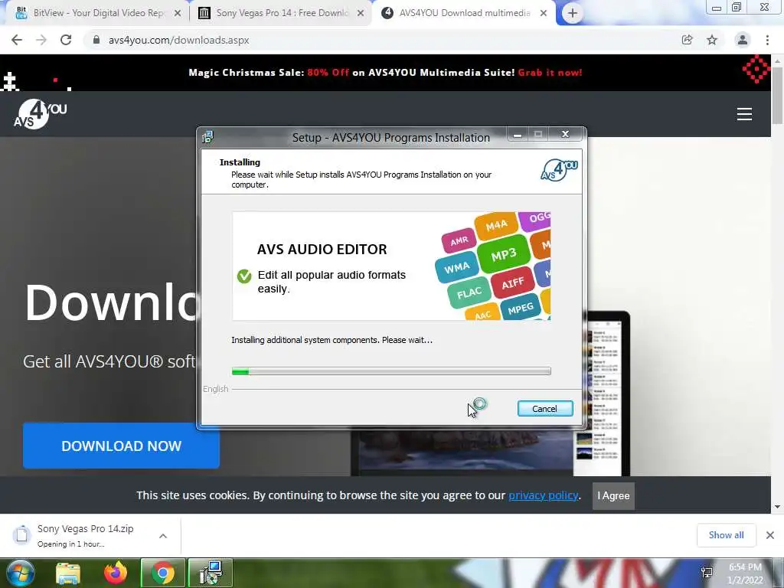Click the setup installer taskbar icon

211,573
